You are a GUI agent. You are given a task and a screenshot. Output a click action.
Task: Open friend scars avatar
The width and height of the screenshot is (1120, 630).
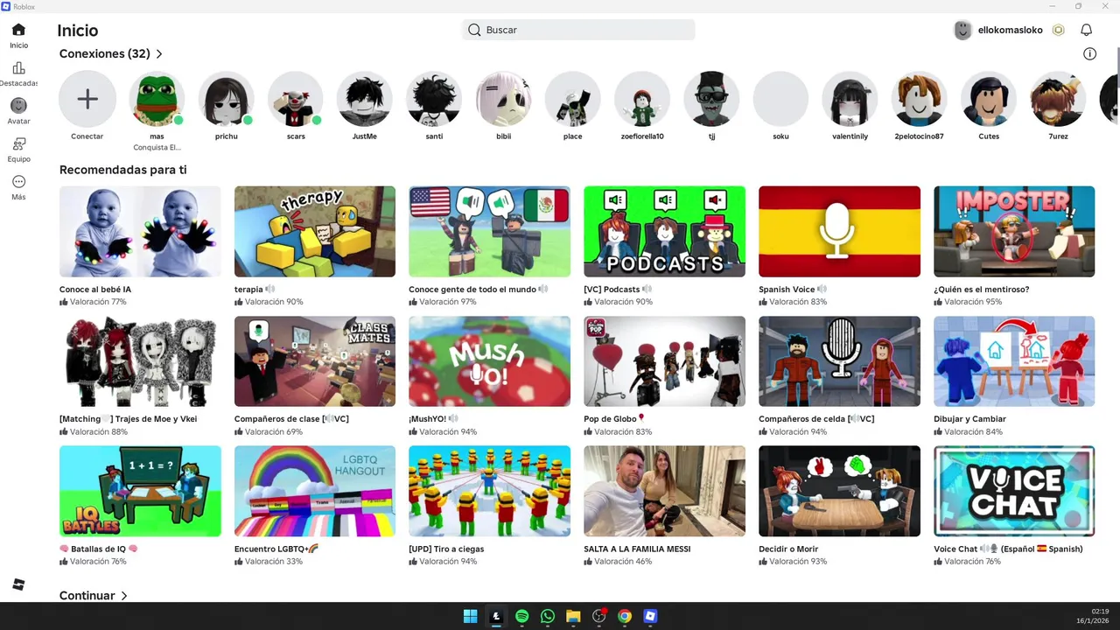click(x=296, y=99)
